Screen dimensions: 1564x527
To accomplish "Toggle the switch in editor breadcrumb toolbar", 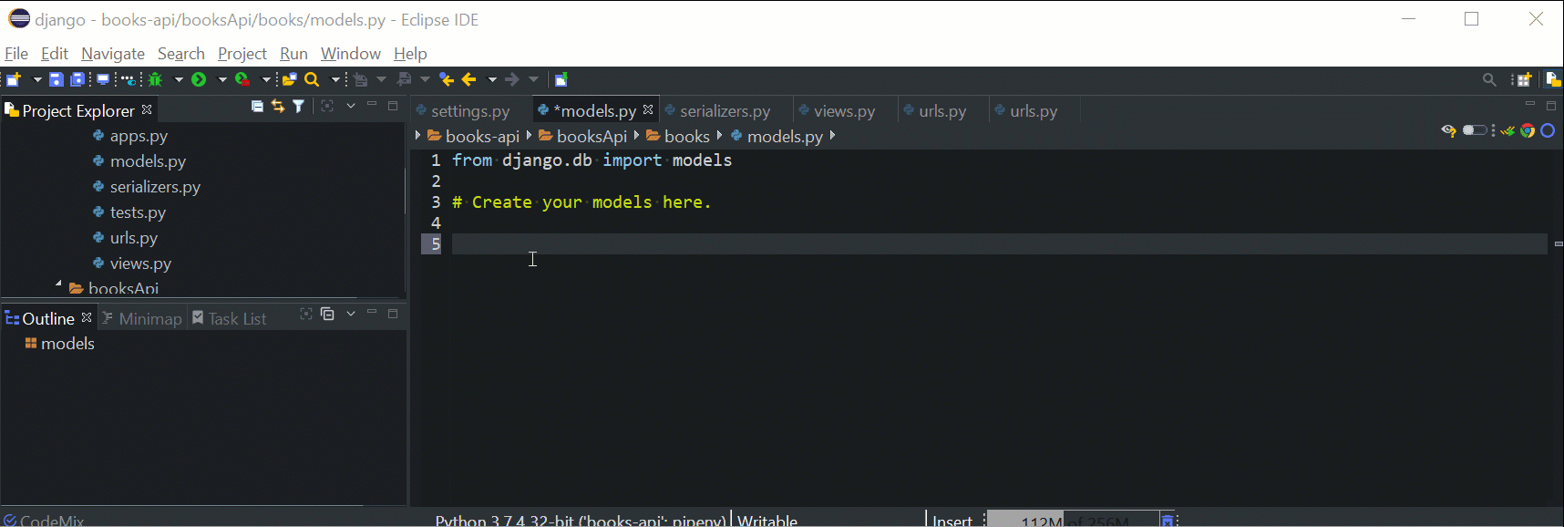I will [x=1474, y=131].
